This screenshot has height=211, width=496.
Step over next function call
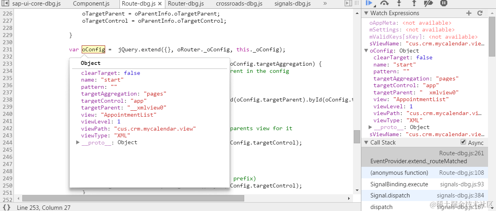384,3
